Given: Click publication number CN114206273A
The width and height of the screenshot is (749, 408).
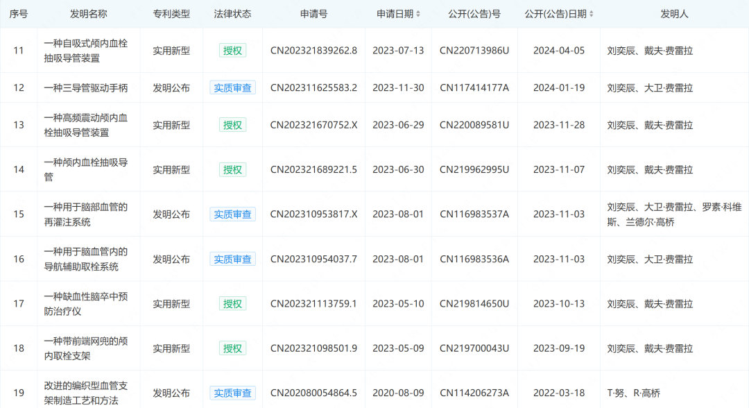Looking at the screenshot, I should 474,393.
